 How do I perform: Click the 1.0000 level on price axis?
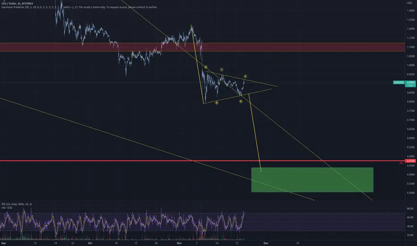(411, 65)
